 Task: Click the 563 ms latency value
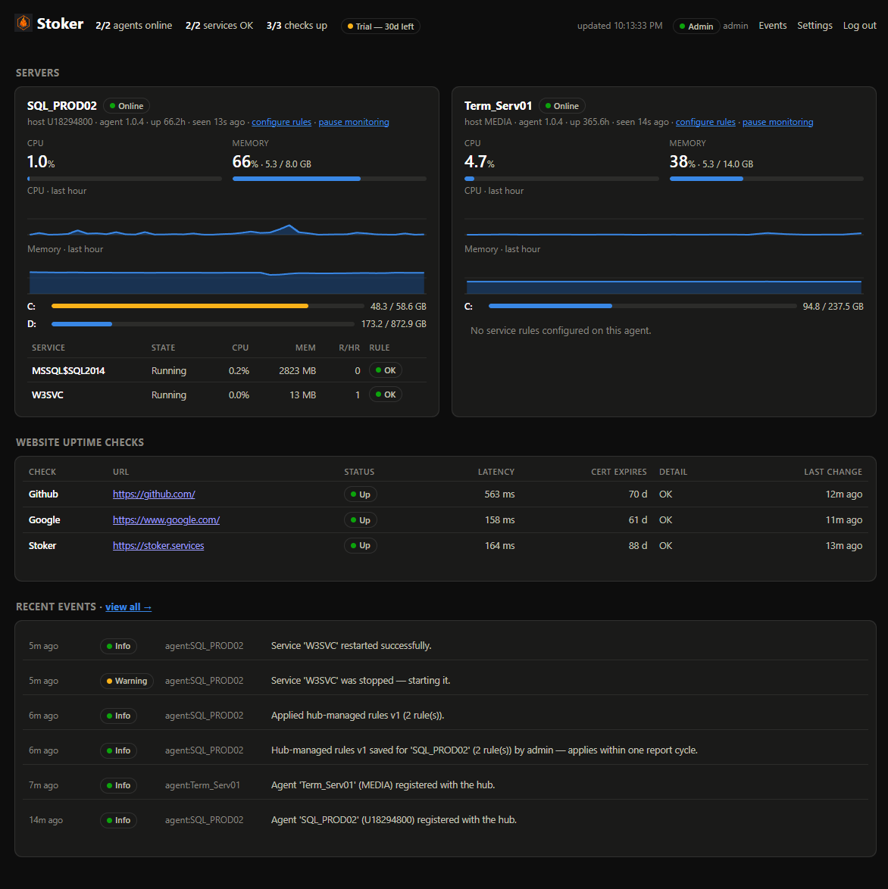[499, 494]
